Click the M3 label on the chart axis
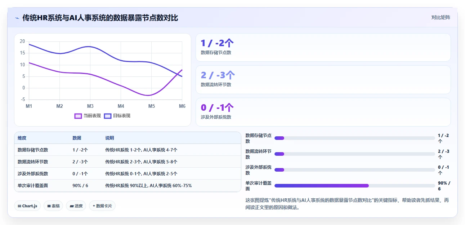465x225 pixels. (90, 106)
